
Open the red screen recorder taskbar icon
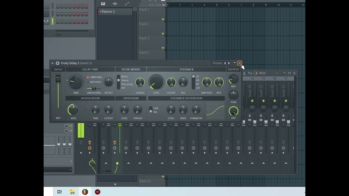97,192
